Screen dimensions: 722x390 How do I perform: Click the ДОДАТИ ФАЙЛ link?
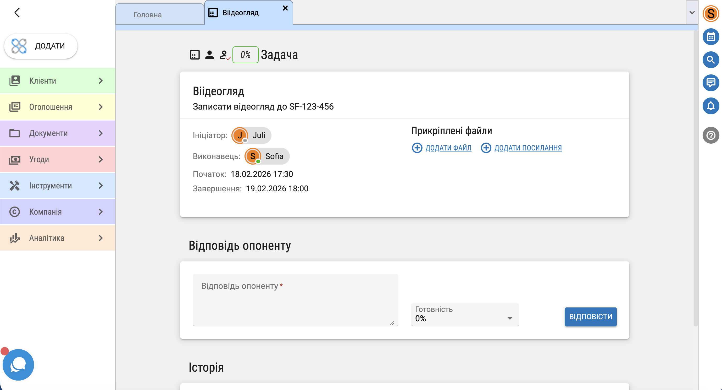pos(448,148)
